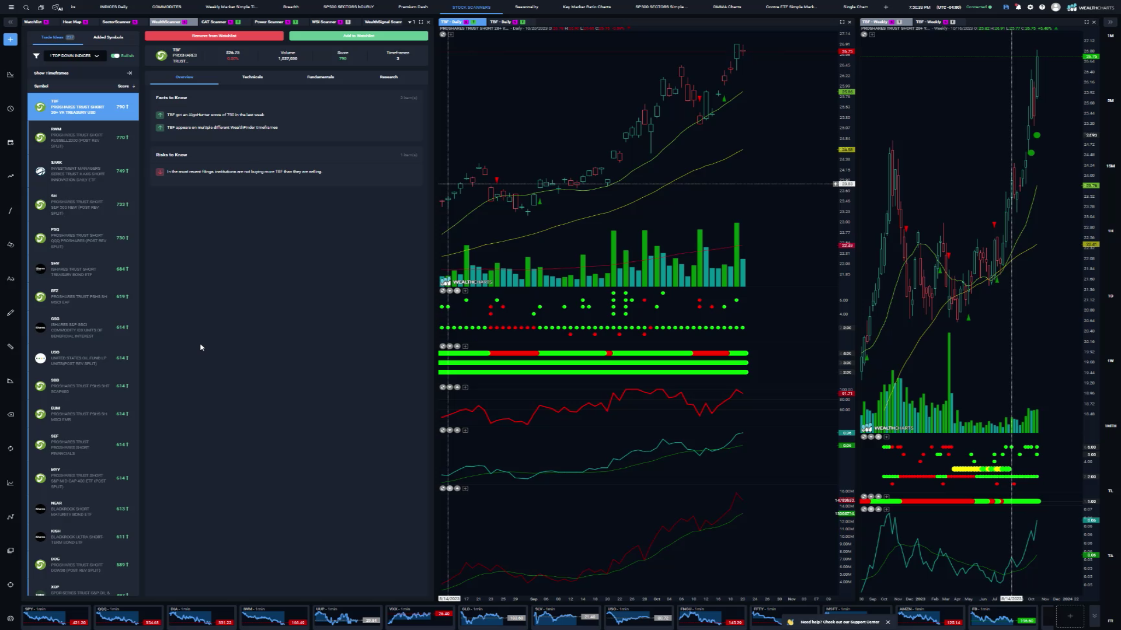Click Remove from Watchlist button
The height and width of the screenshot is (630, 1121).
coord(214,36)
